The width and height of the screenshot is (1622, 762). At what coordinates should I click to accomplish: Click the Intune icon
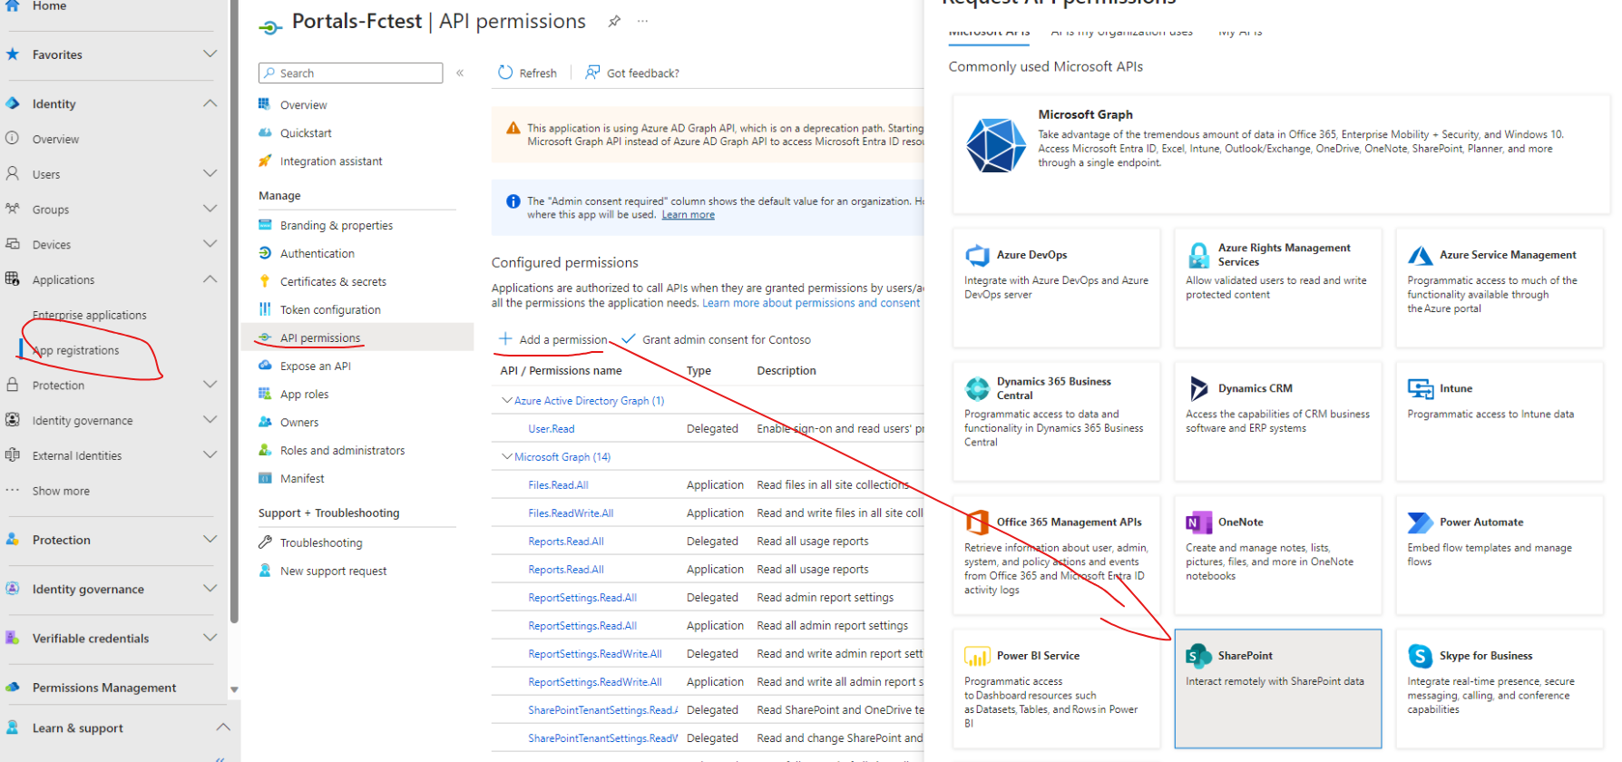[x=1420, y=388]
